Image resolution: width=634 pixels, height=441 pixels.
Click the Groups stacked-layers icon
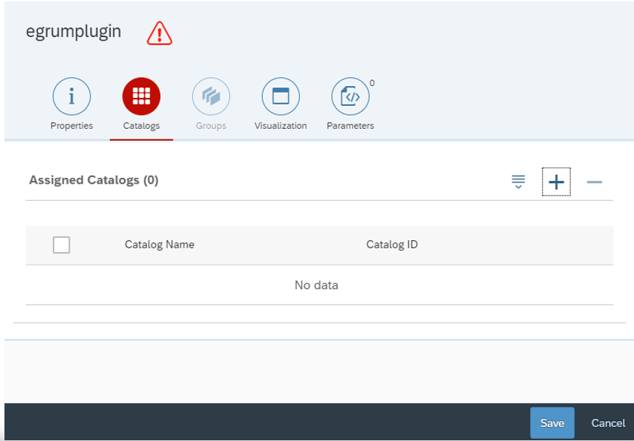click(211, 96)
